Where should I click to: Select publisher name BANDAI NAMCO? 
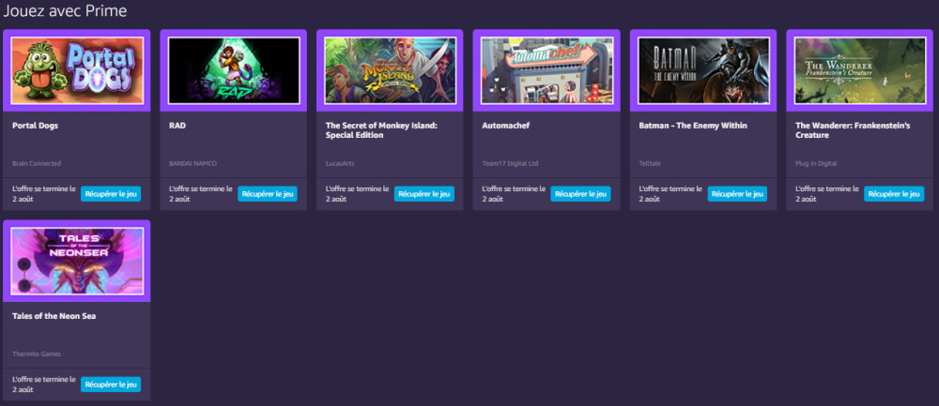pyautogui.click(x=192, y=163)
